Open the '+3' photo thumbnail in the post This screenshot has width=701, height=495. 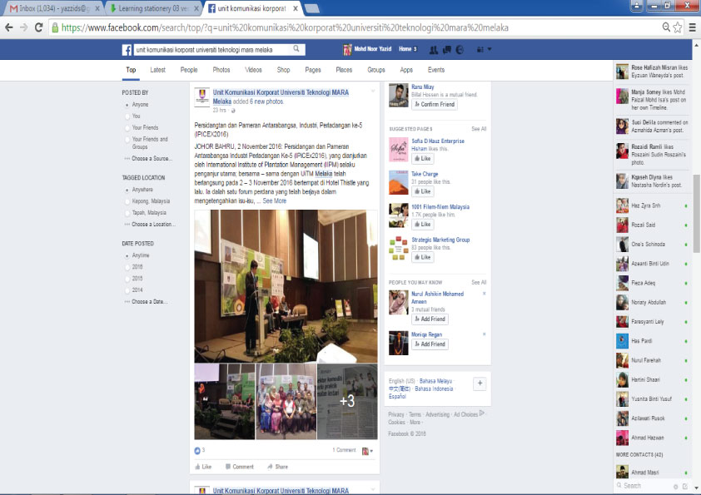click(347, 401)
